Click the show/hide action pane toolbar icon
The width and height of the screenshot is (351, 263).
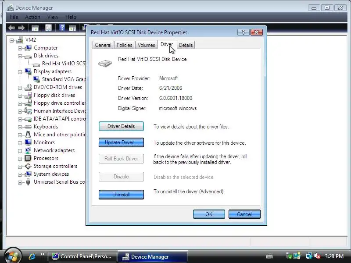point(72,28)
